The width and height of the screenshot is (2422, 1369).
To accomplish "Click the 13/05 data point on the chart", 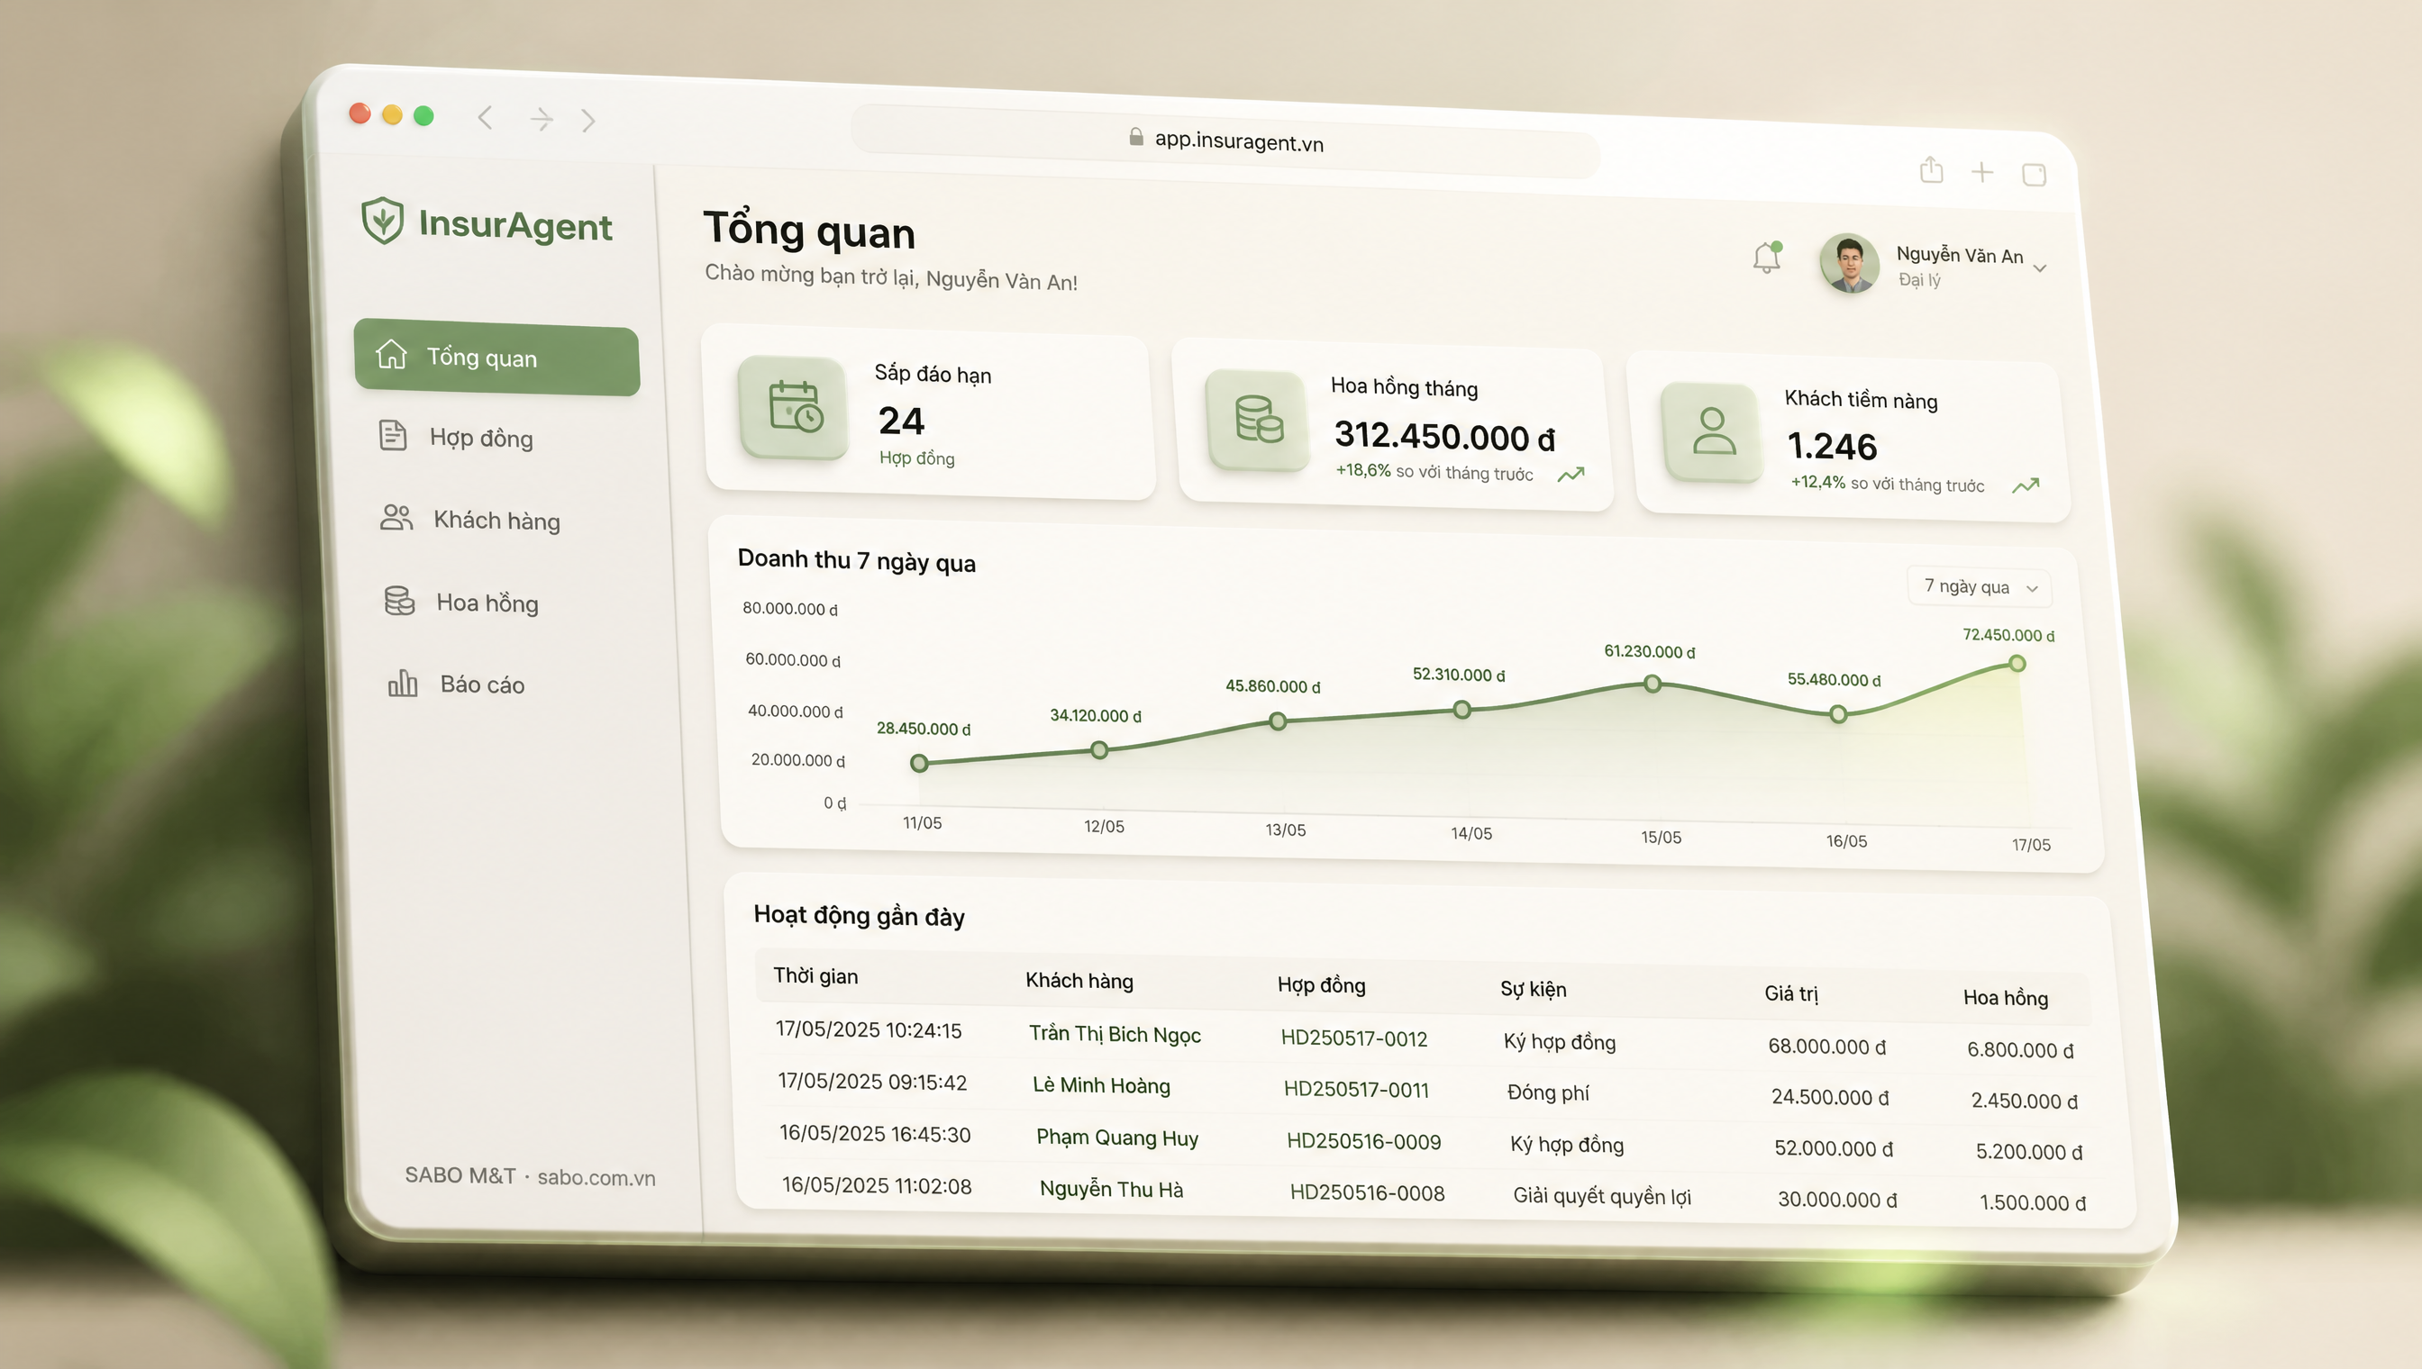I will click(1278, 721).
